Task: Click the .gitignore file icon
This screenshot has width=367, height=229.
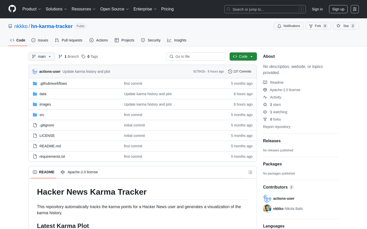Action: (x=35, y=125)
